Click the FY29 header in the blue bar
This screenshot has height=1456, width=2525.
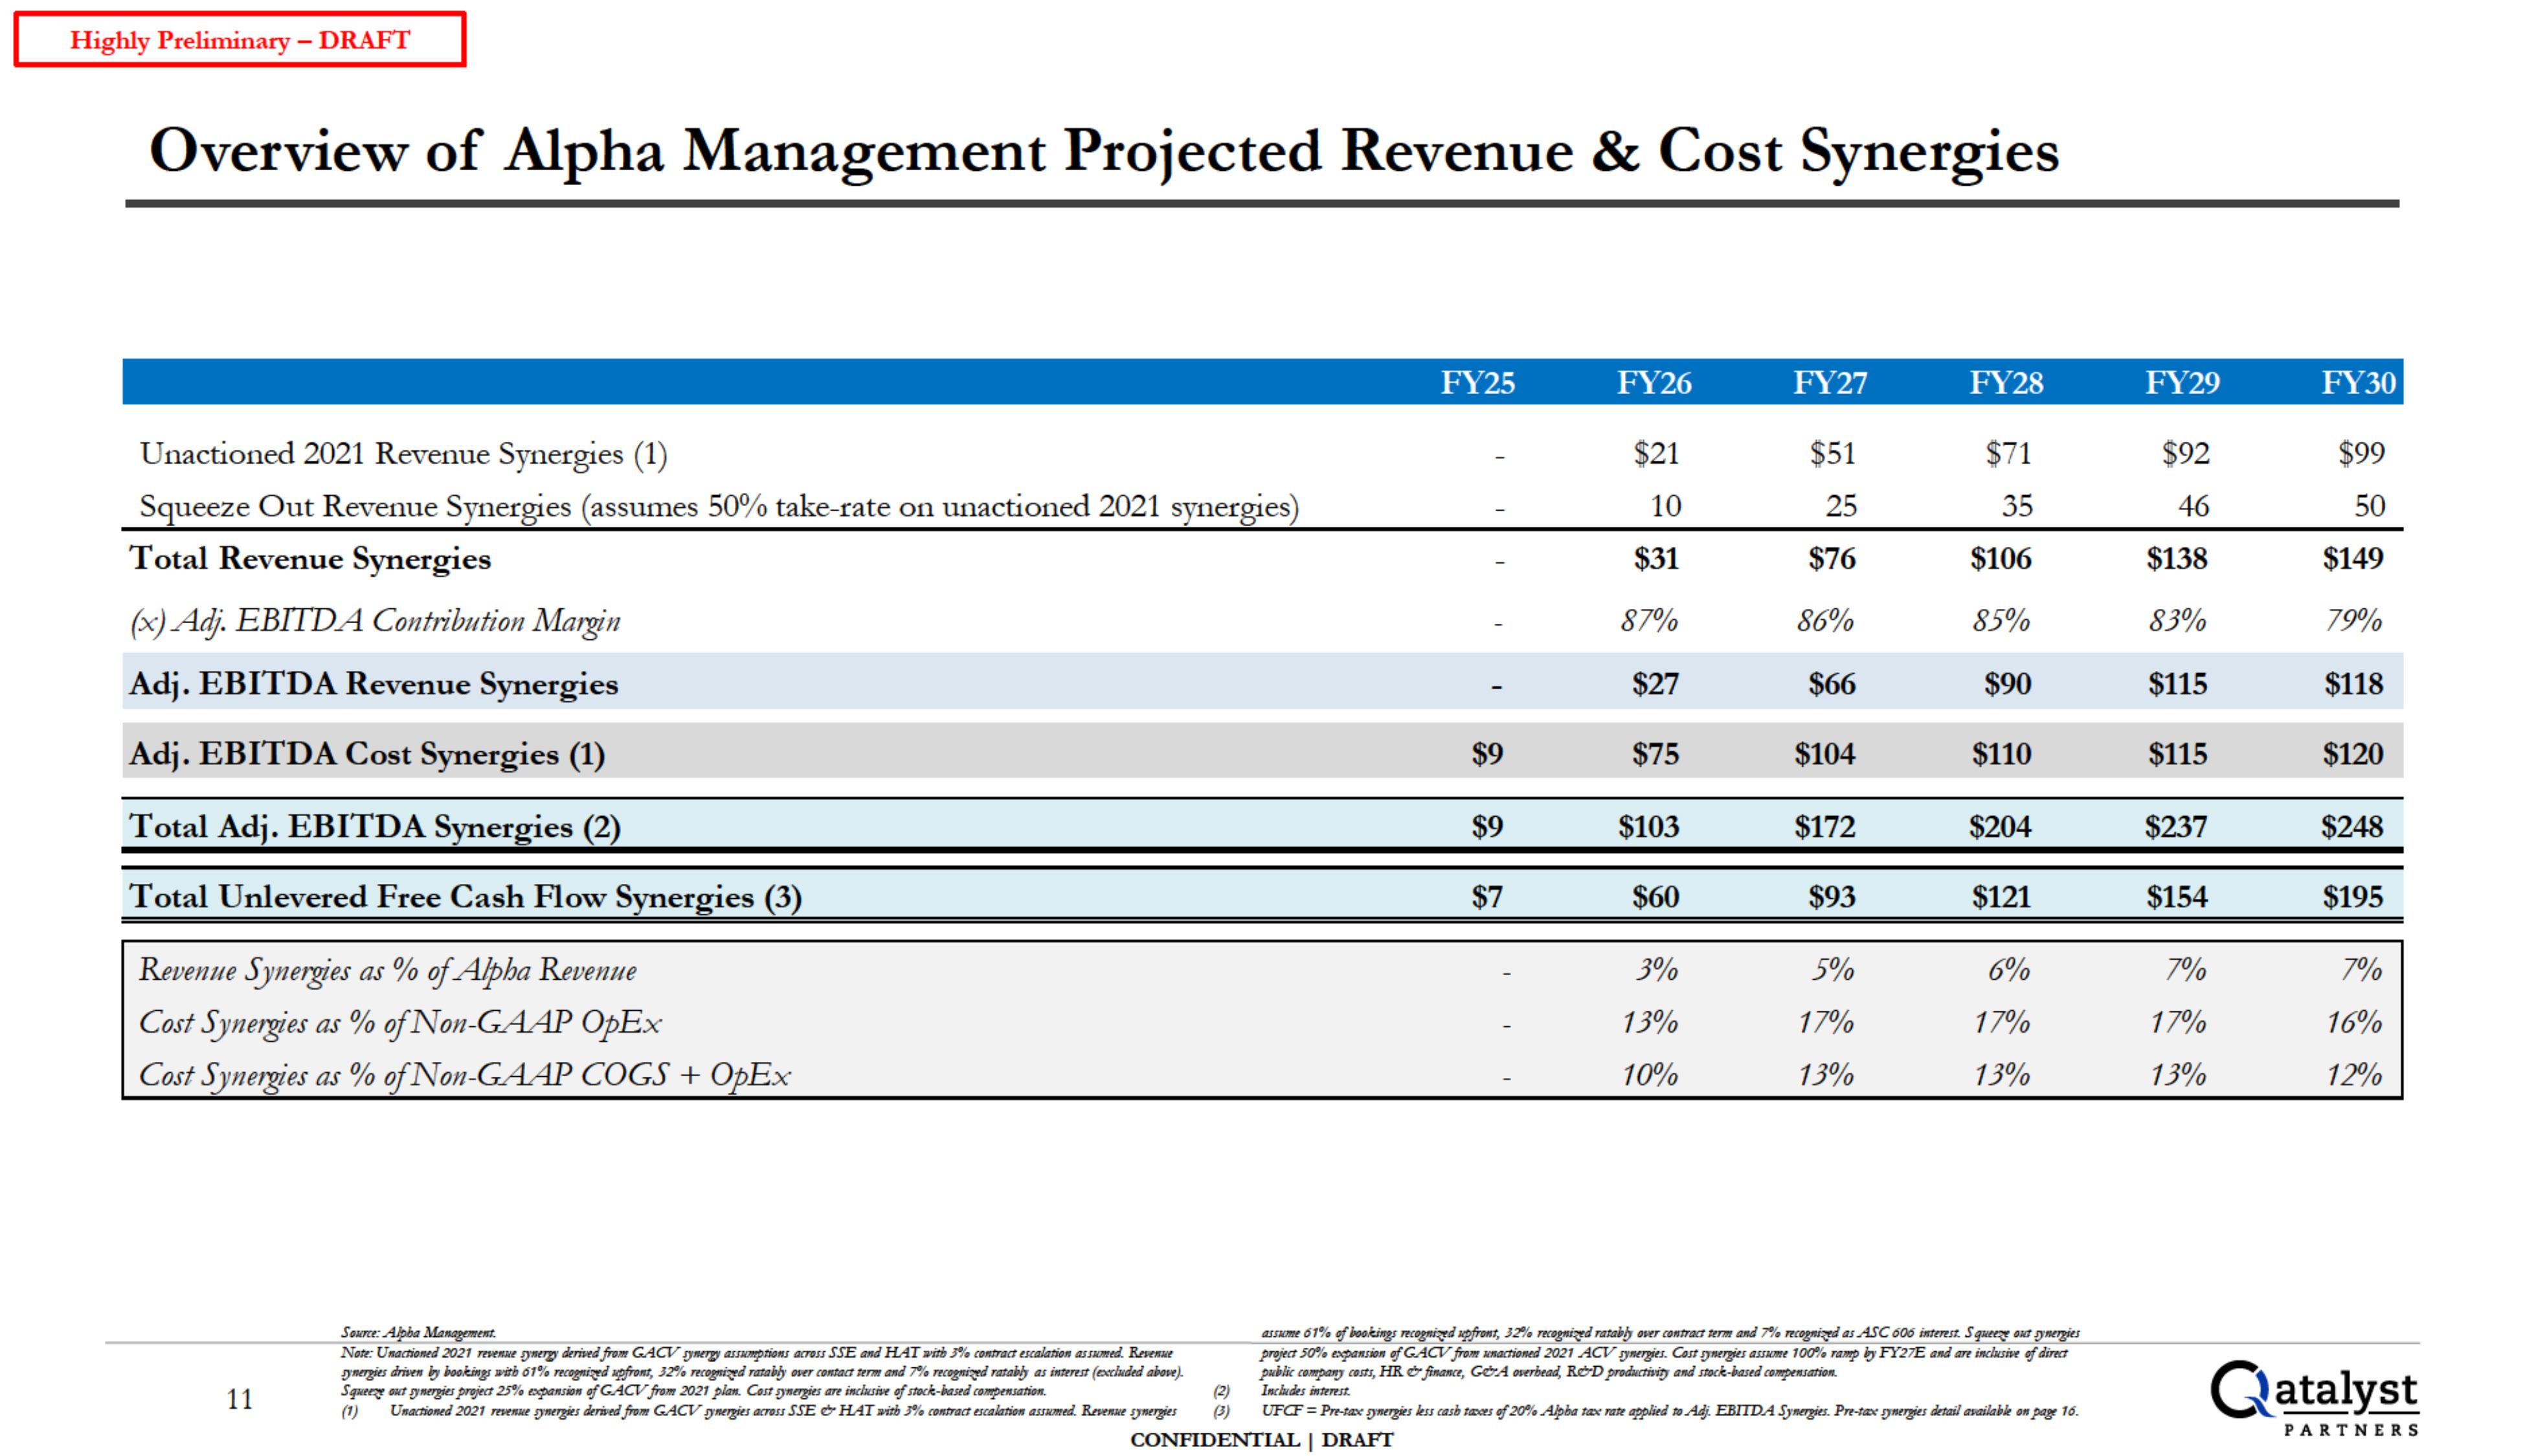pyautogui.click(x=2182, y=383)
